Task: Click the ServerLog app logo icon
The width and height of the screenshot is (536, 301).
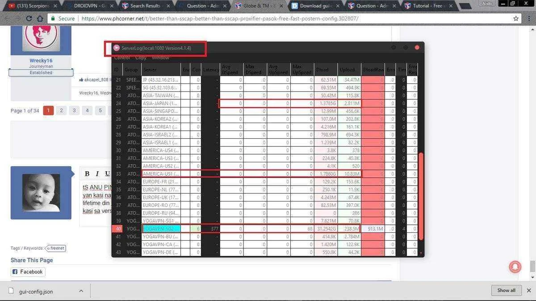Action: pos(117,48)
